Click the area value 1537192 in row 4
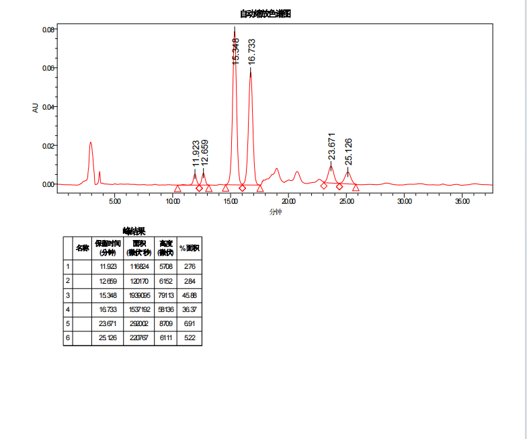This screenshot has height=439, width=527. pyautogui.click(x=139, y=309)
